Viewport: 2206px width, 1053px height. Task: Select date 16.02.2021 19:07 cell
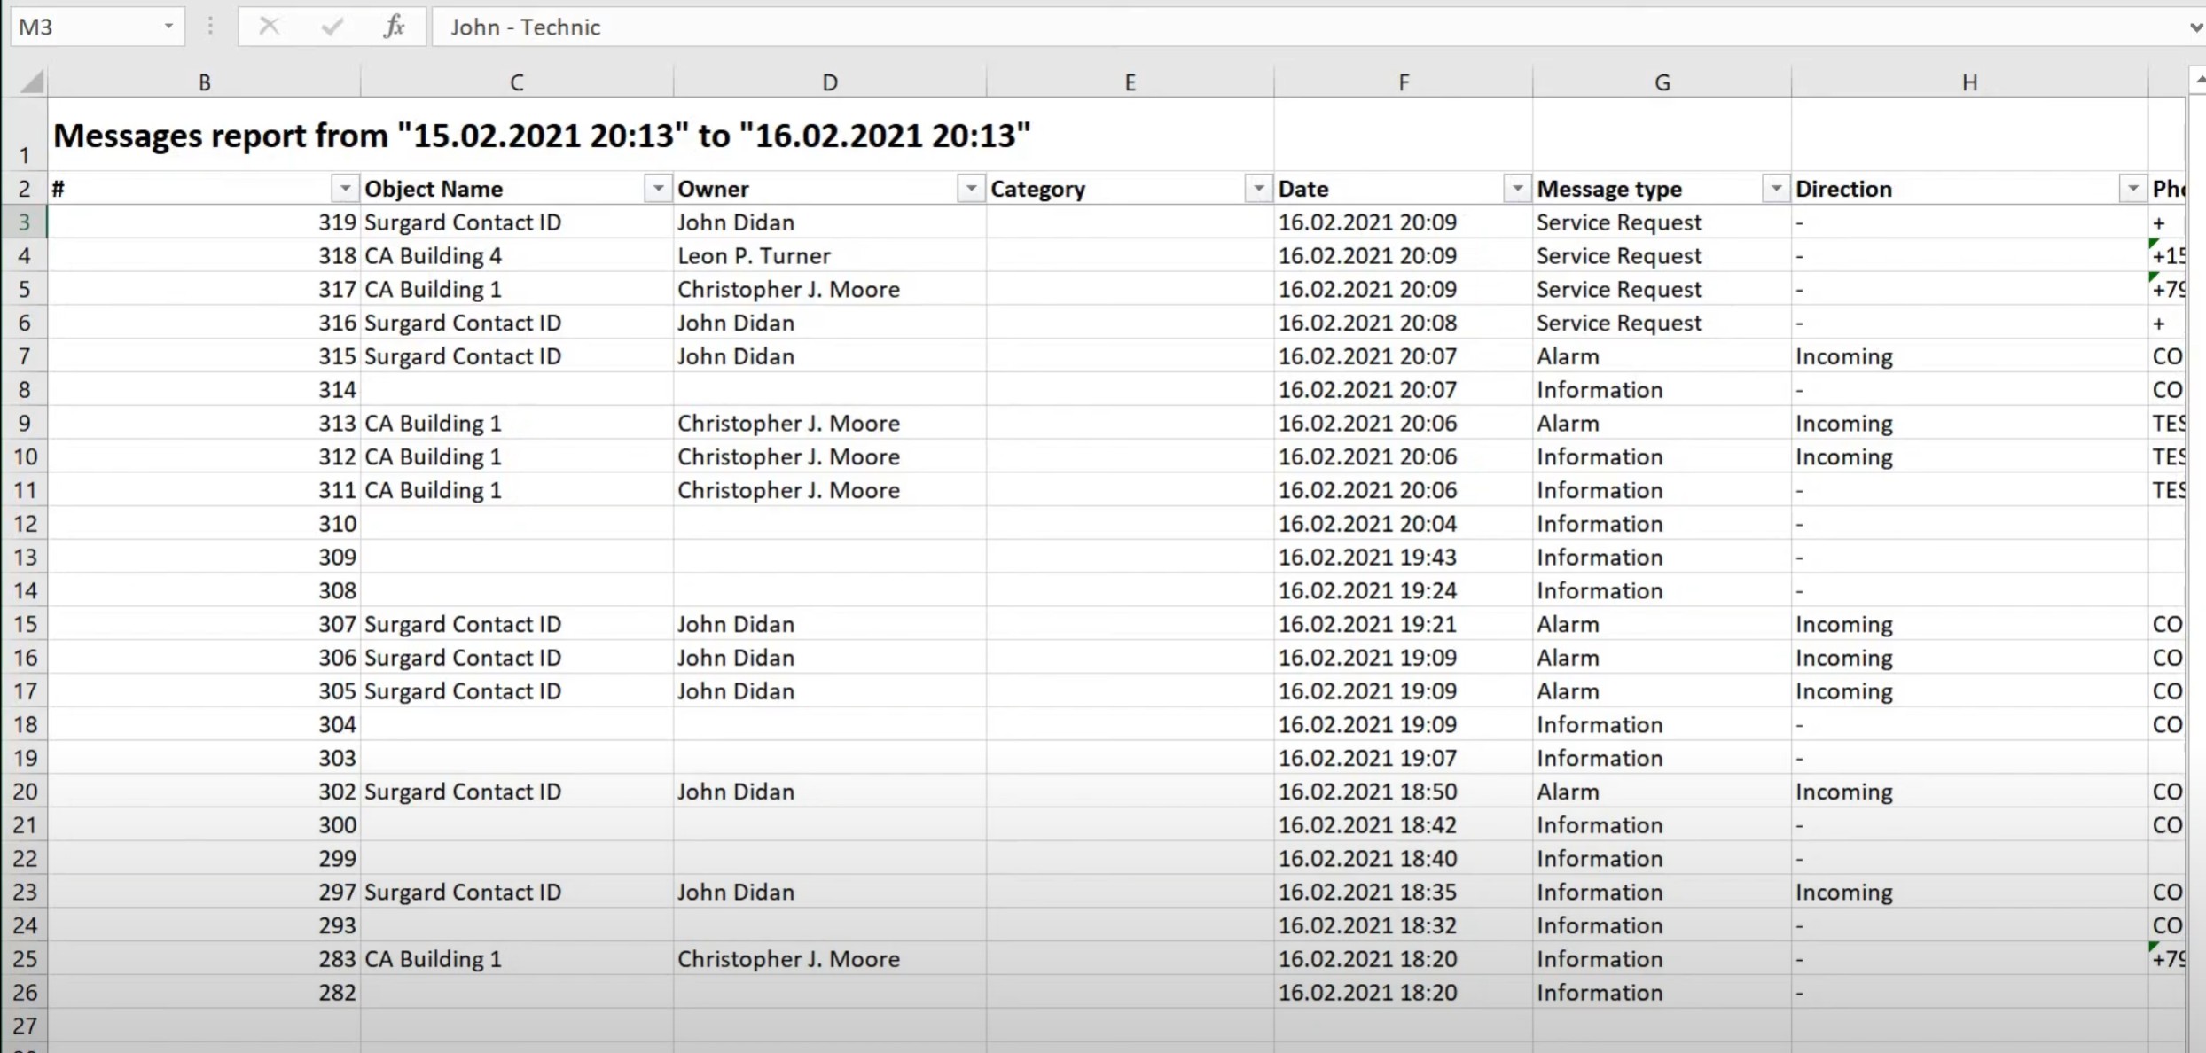point(1404,759)
